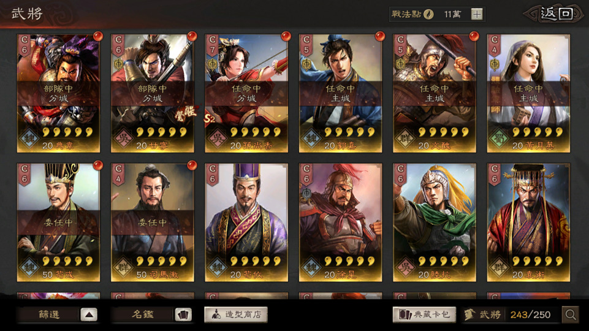Click the red notification orb on 典韋 card
This screenshot has width=589, height=331.
[x=98, y=36]
